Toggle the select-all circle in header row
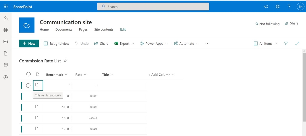This screenshot has width=306, height=136. point(29,74)
